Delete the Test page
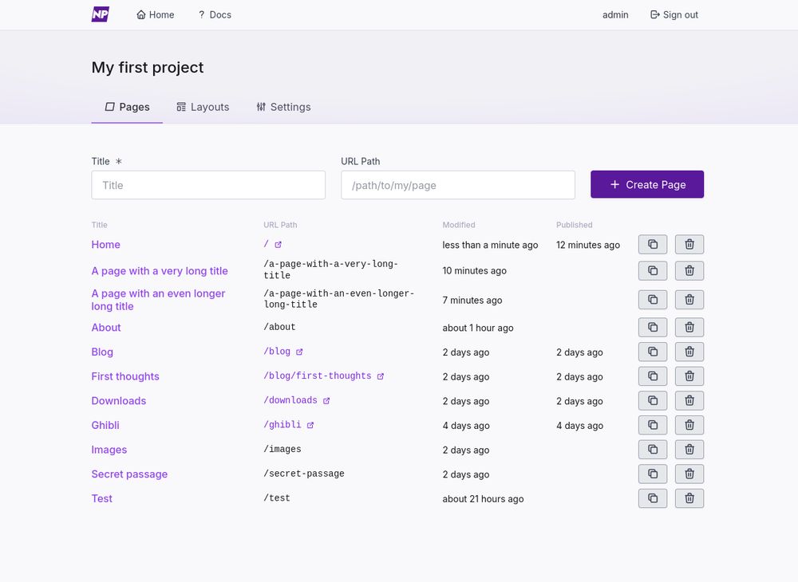798x582 pixels. pos(689,498)
